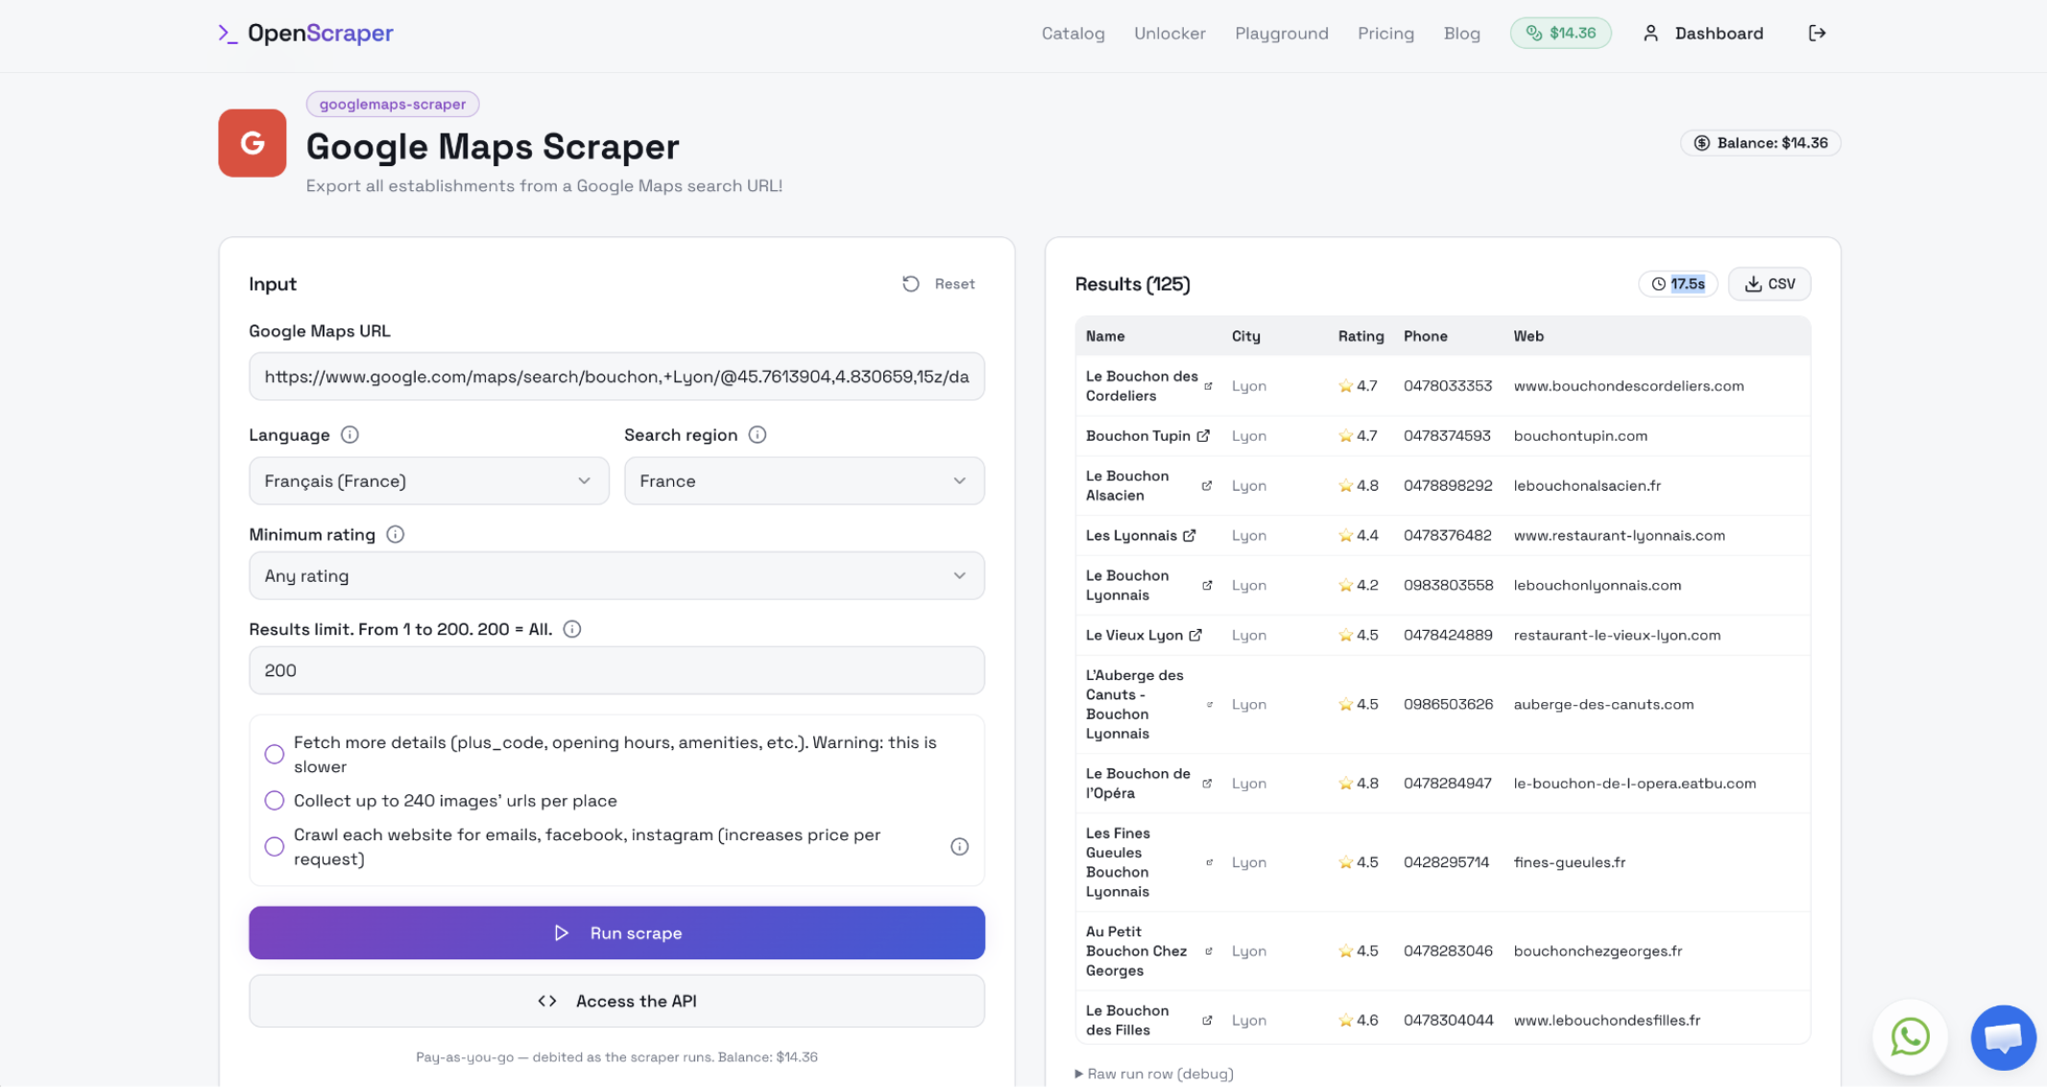Image resolution: width=2047 pixels, height=1089 pixels.
Task: Open the blue live chat widget
Action: [x=2004, y=1037]
